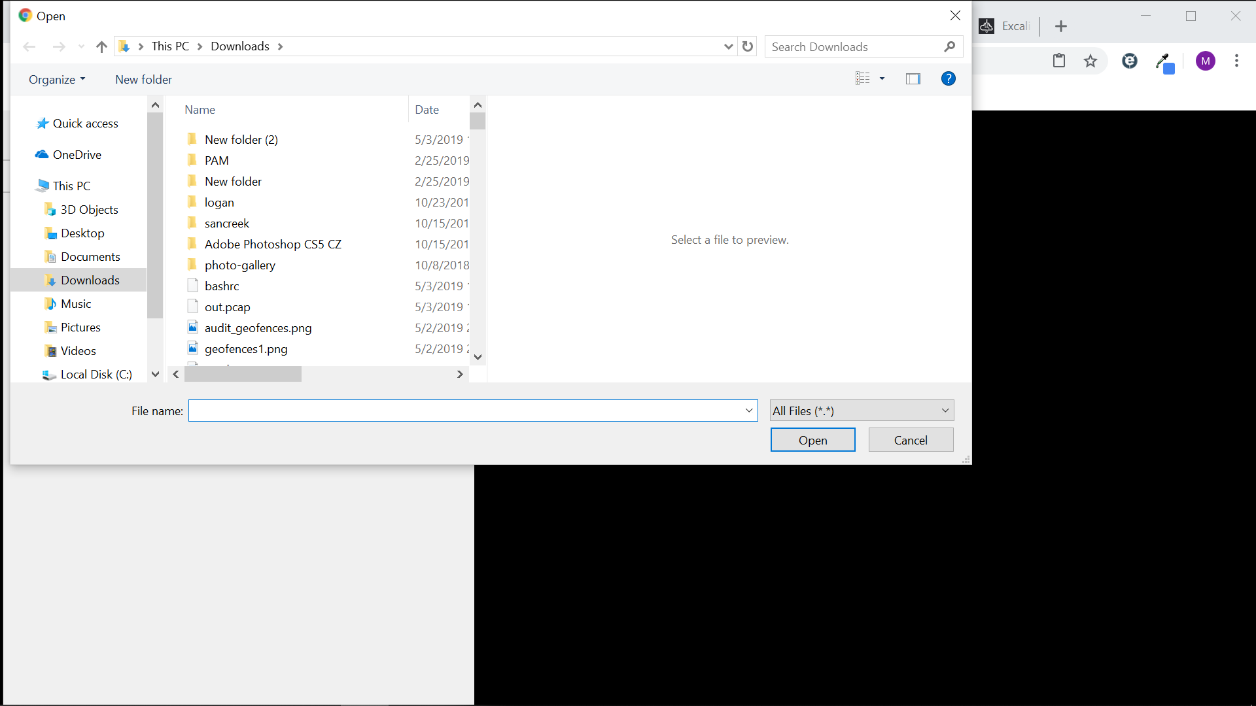Open the file dialog help icon

pyautogui.click(x=948, y=79)
